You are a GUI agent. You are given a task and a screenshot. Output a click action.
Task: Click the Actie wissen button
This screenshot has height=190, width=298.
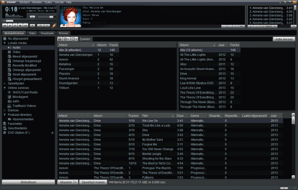coord(284,39)
